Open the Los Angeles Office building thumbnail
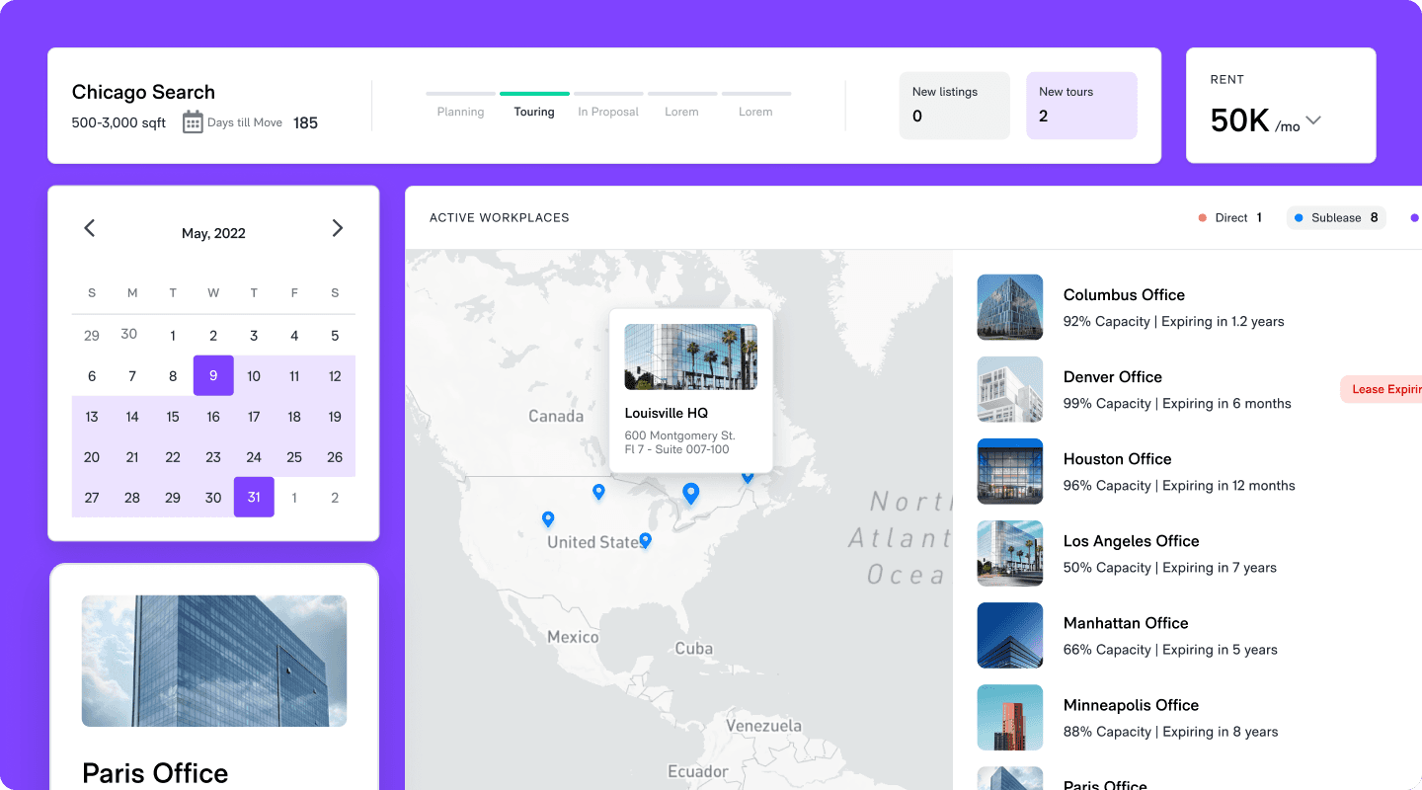Viewport: 1422px width, 790px height. tap(1010, 553)
